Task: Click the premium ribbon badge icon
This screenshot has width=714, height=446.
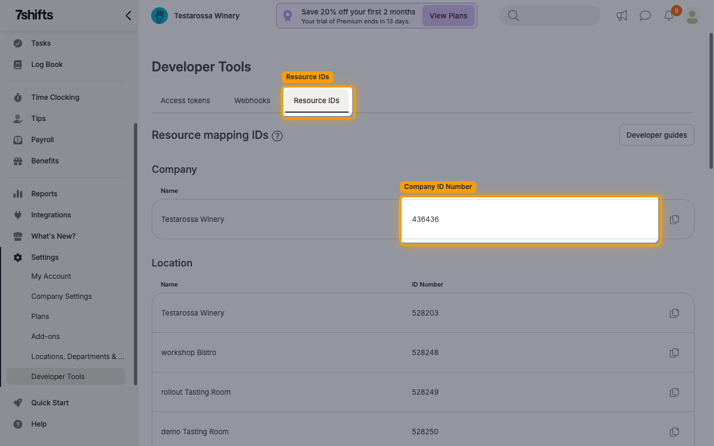Action: [x=287, y=16]
